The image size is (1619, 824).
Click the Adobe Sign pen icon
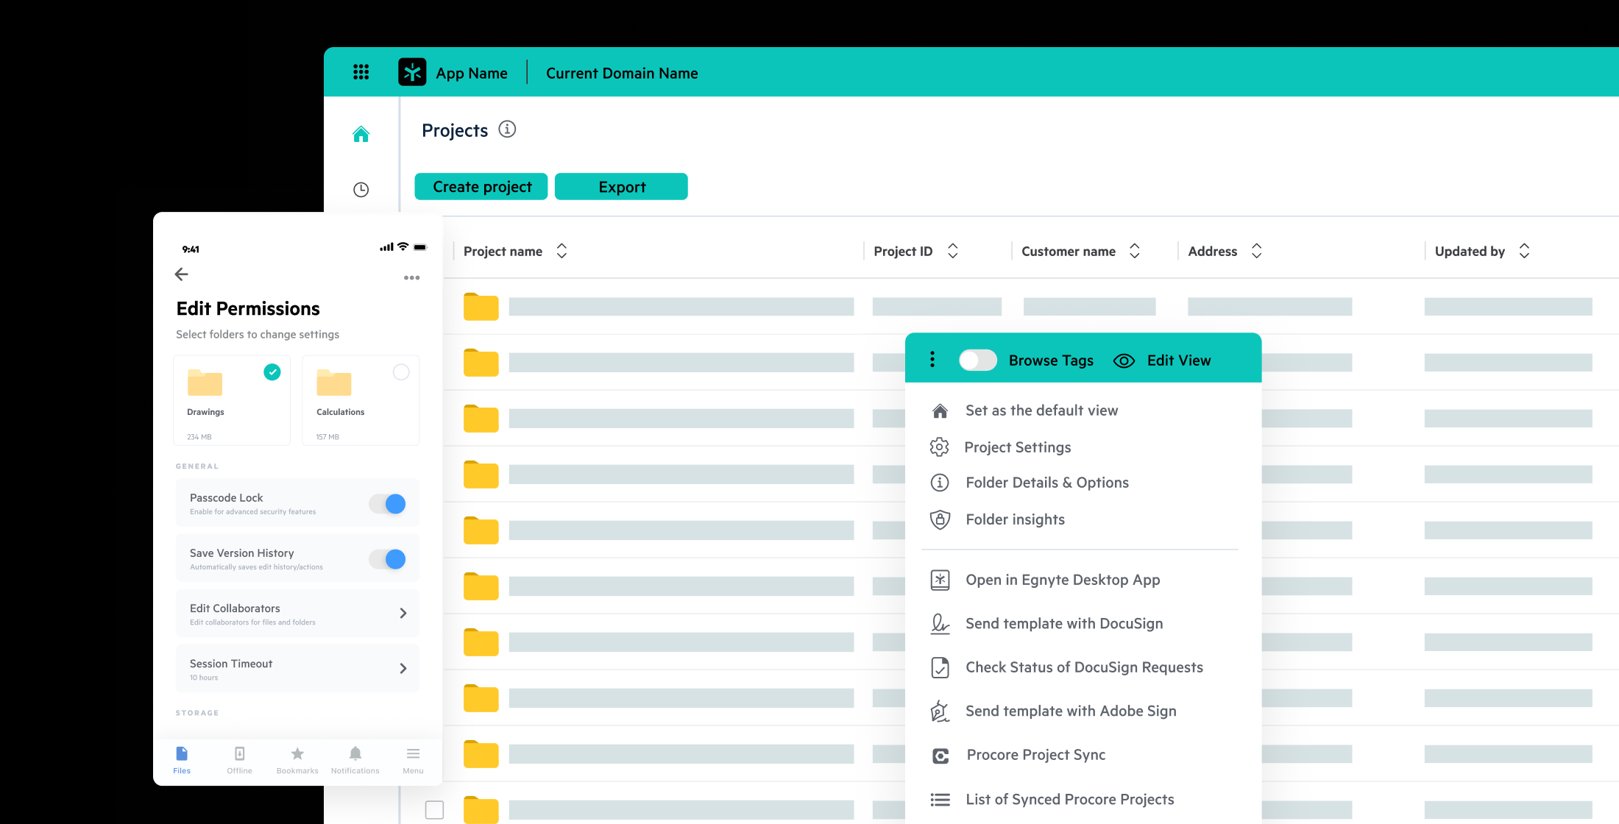pyautogui.click(x=940, y=711)
